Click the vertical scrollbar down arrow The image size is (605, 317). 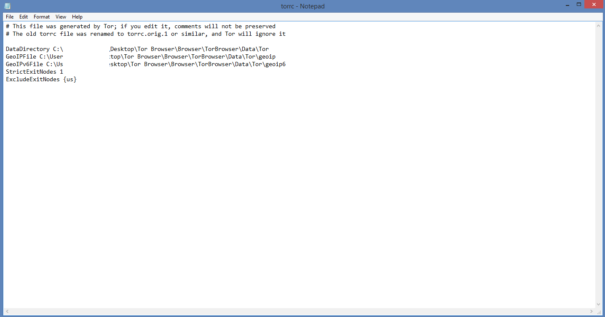pyautogui.click(x=598, y=304)
